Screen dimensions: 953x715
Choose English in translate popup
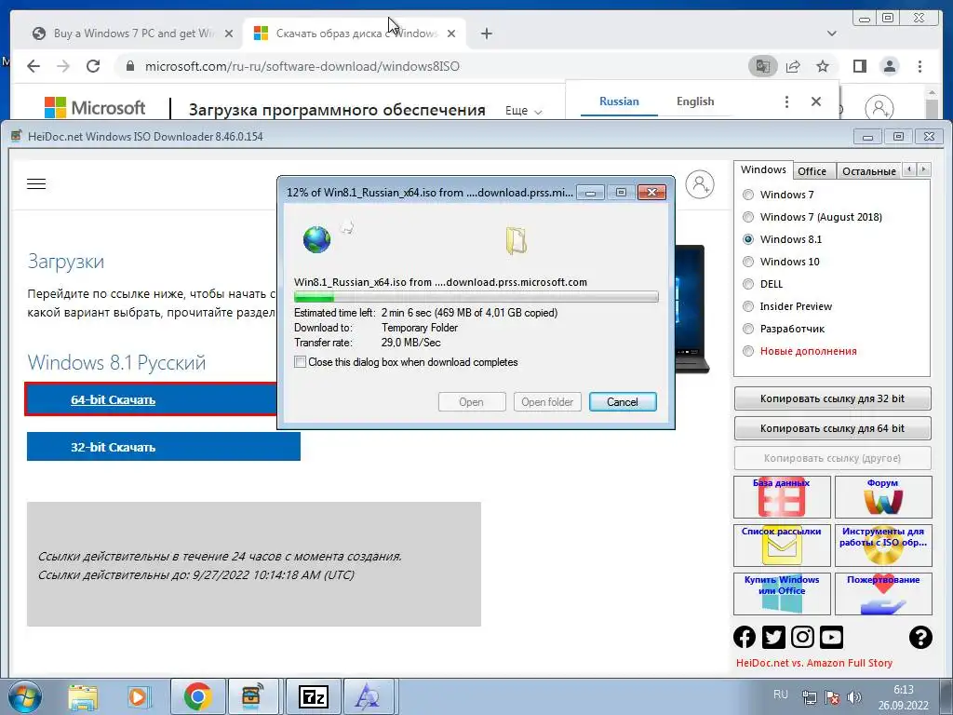tap(695, 101)
